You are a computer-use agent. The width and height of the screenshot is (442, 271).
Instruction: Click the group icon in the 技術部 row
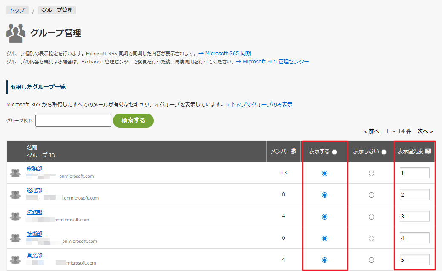(15, 238)
